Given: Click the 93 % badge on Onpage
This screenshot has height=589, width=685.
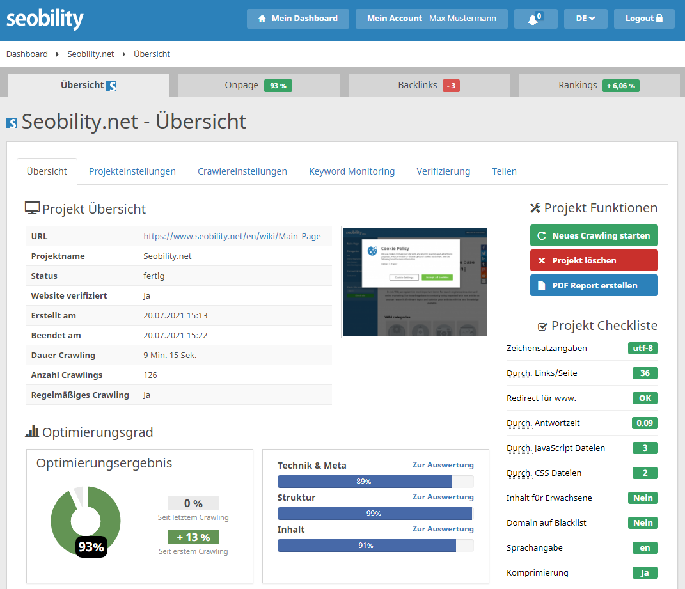Looking at the screenshot, I should click(278, 86).
